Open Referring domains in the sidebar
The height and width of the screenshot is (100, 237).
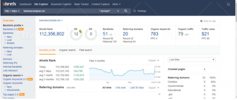click(x=13, y=48)
